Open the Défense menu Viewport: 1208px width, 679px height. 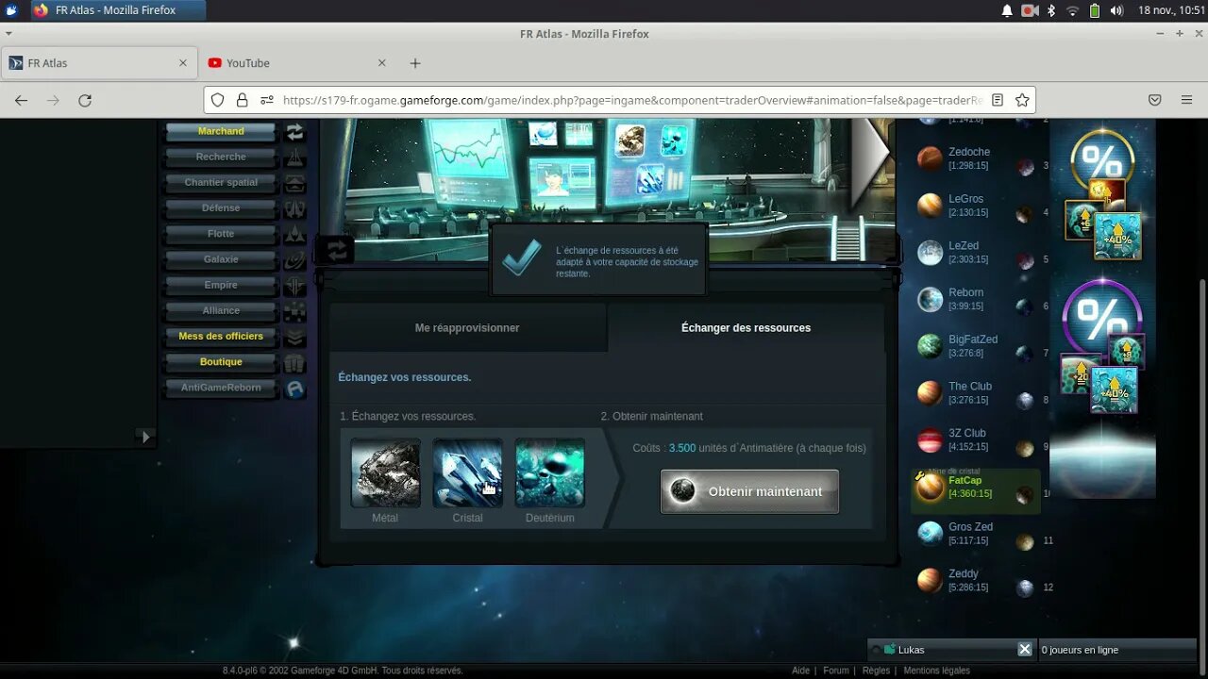click(x=221, y=207)
